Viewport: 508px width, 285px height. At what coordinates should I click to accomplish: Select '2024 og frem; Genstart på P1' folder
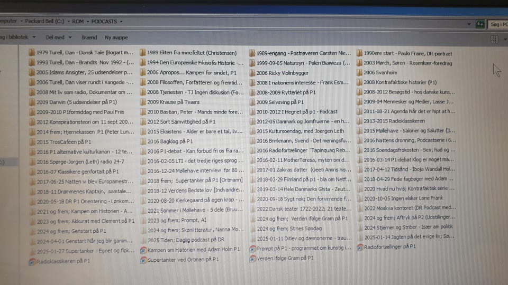tap(68, 231)
